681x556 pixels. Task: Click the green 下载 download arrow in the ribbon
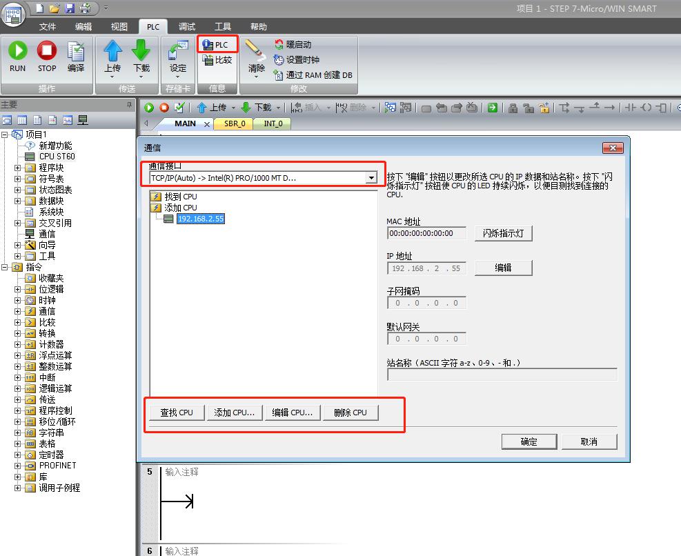[141, 52]
